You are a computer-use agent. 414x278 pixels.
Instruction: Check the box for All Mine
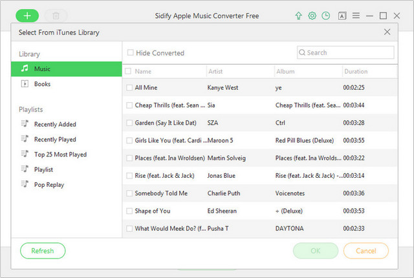point(129,87)
